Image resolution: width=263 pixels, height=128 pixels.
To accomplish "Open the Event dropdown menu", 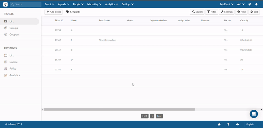I will coord(50,4).
